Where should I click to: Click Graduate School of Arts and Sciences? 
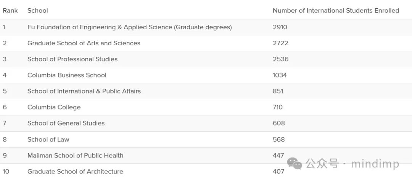pyautogui.click(x=84, y=43)
